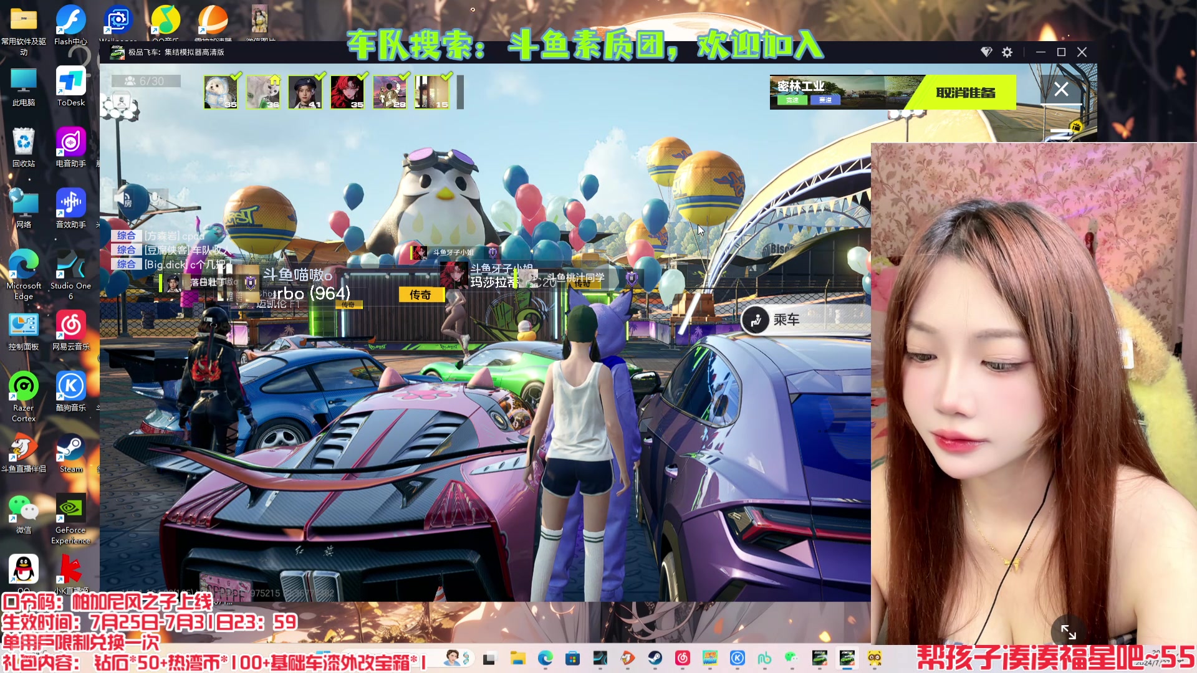Image resolution: width=1197 pixels, height=673 pixels.
Task: Open Microsoft Store from the taskbar
Action: point(572,658)
